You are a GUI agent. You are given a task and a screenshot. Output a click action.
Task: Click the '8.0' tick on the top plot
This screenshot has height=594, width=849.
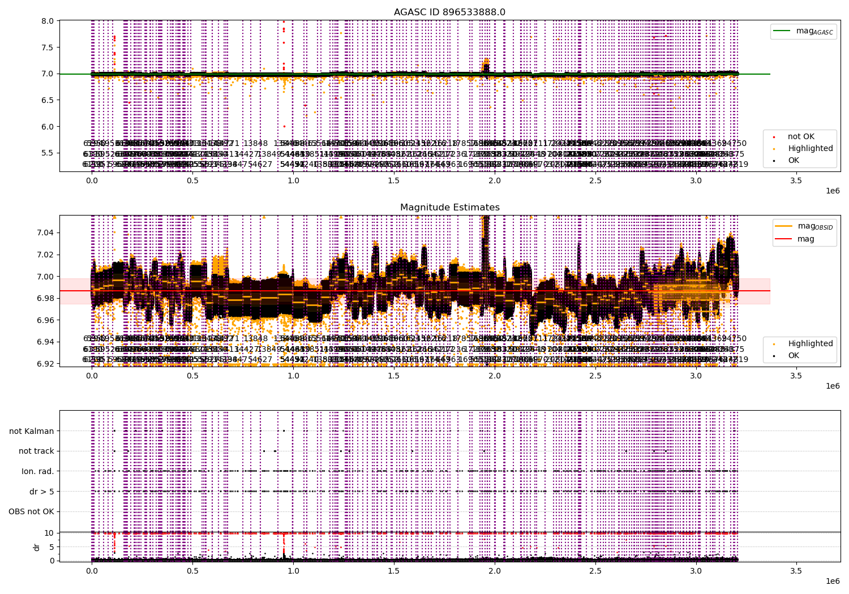point(48,21)
